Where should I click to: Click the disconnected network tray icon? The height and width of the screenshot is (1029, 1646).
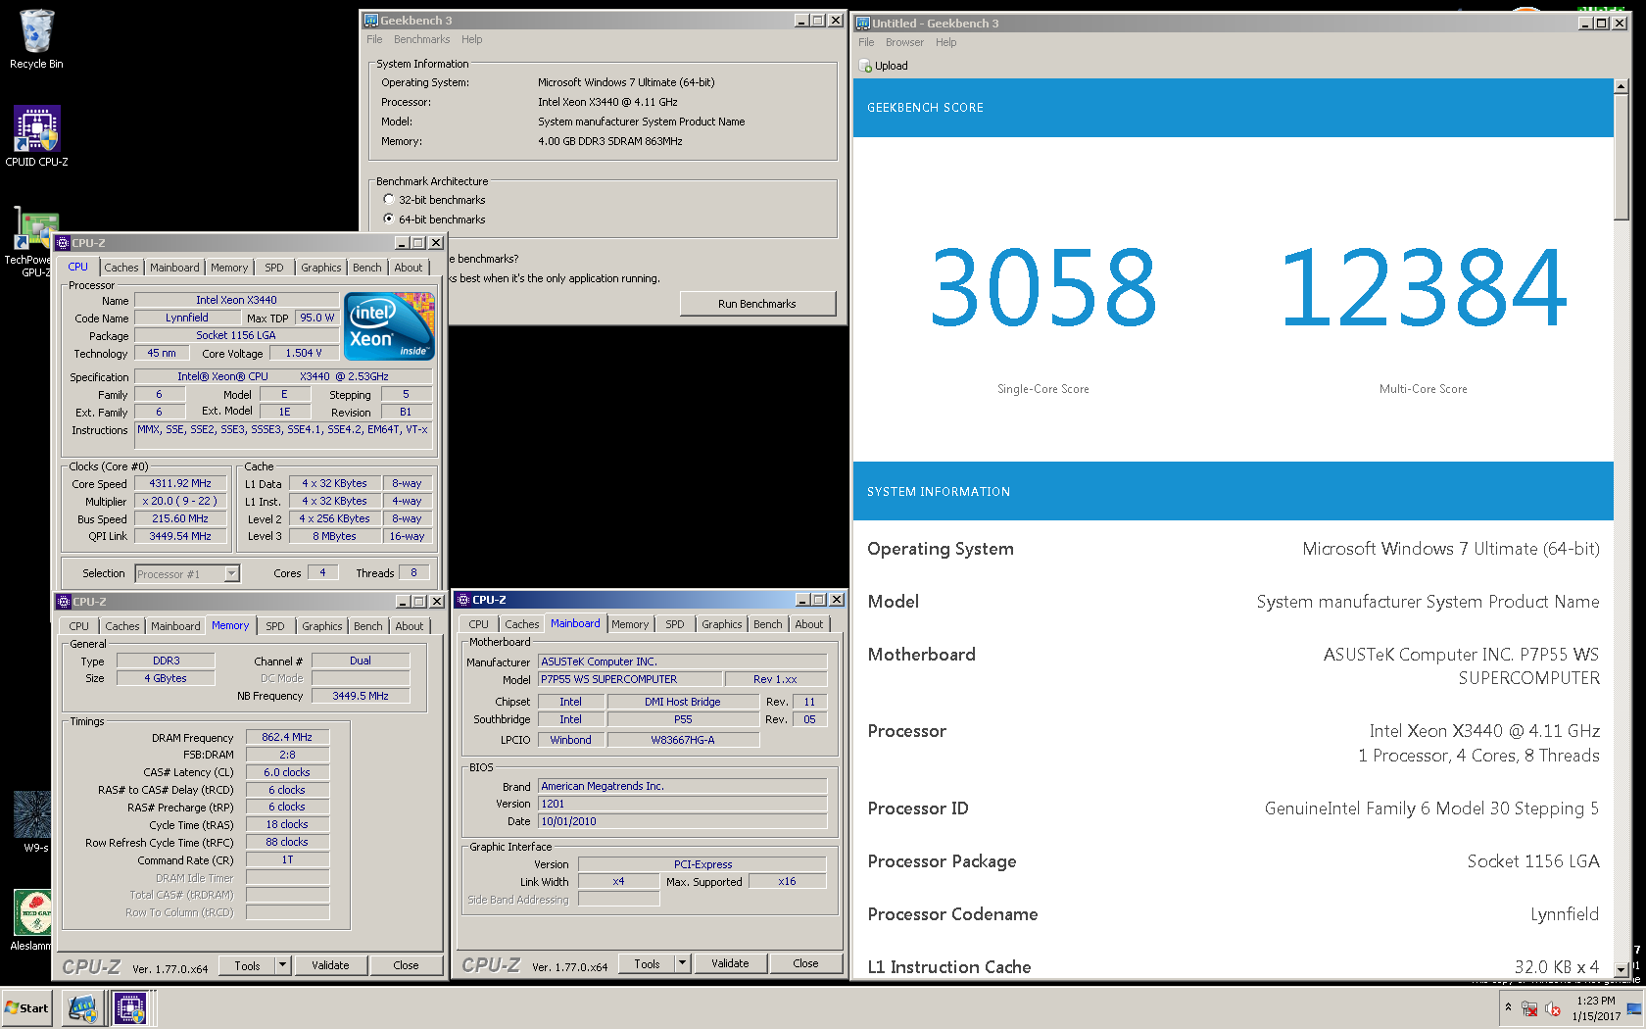[1529, 1008]
